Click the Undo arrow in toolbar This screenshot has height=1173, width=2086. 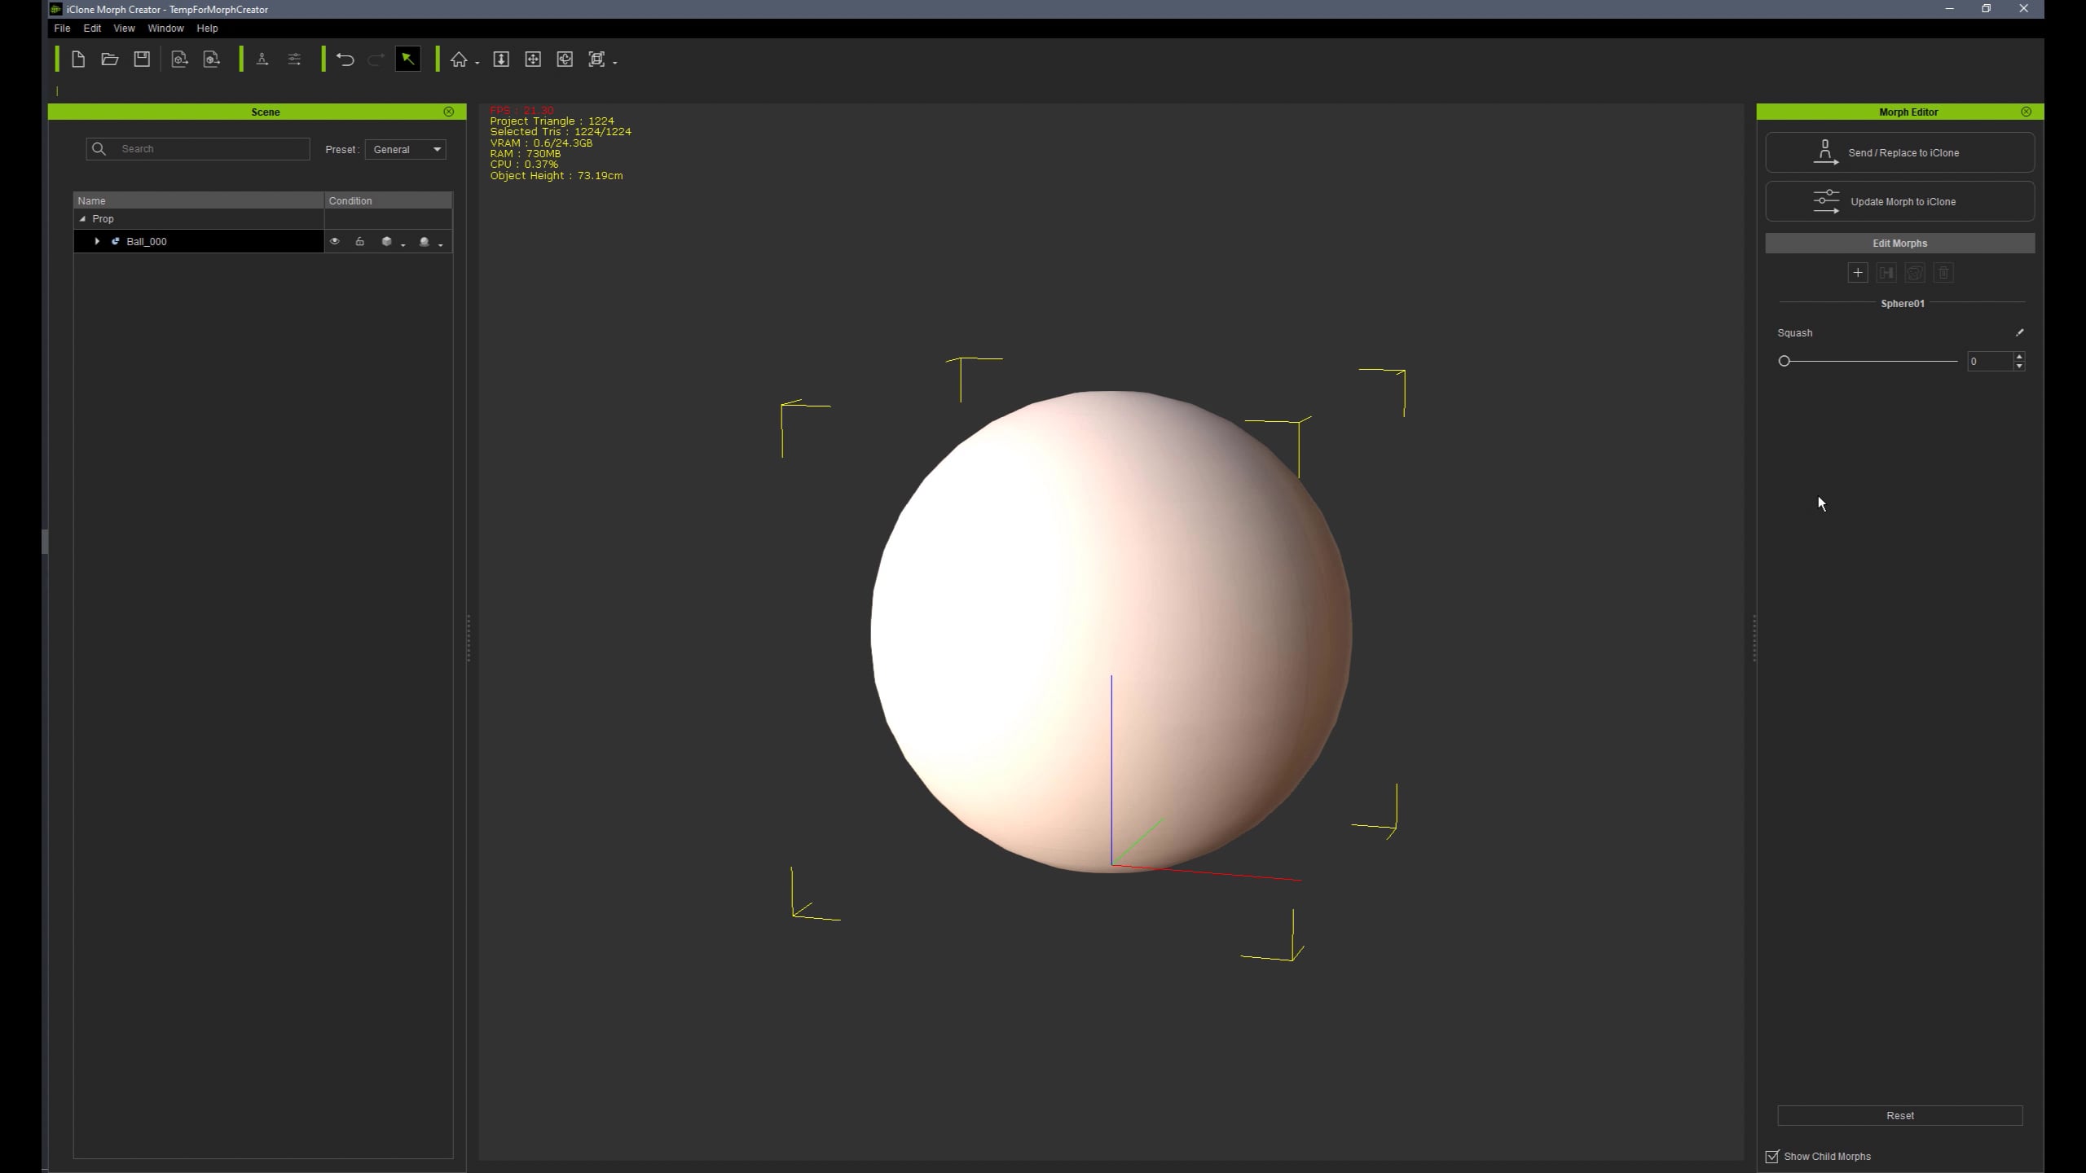point(345,59)
